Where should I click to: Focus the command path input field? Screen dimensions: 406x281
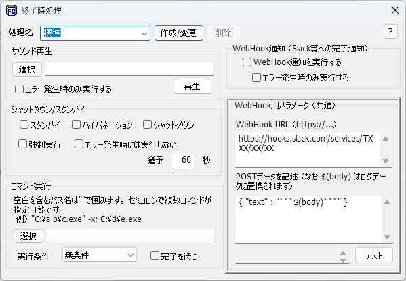click(131, 236)
